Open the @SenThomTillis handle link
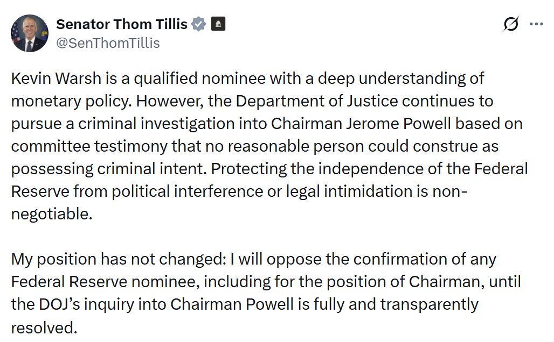 point(108,43)
